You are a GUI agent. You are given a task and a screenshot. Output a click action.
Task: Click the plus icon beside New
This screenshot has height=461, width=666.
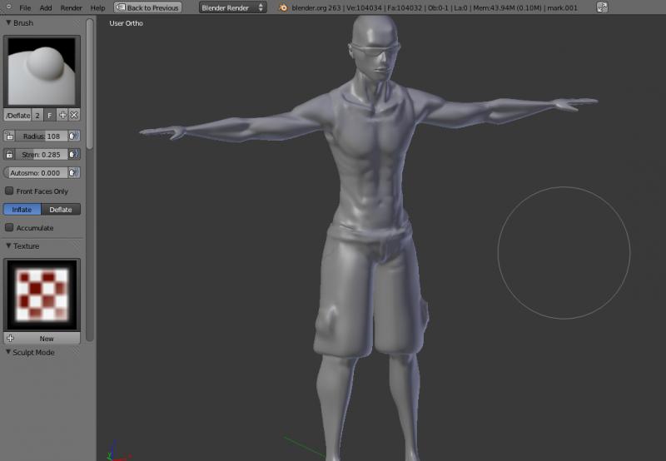10,339
